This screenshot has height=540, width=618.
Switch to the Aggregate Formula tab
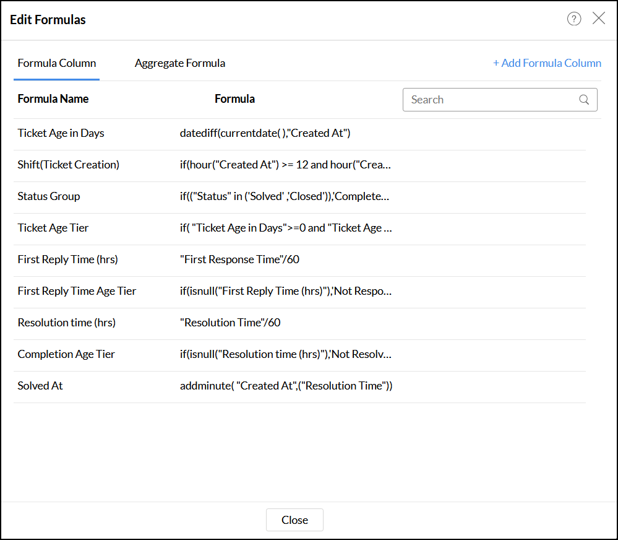click(x=180, y=63)
